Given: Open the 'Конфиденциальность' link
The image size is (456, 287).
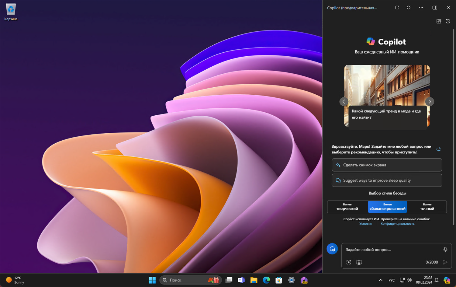Looking at the screenshot, I should coord(397,224).
